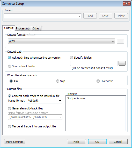Click the Help button

pos(76,142)
